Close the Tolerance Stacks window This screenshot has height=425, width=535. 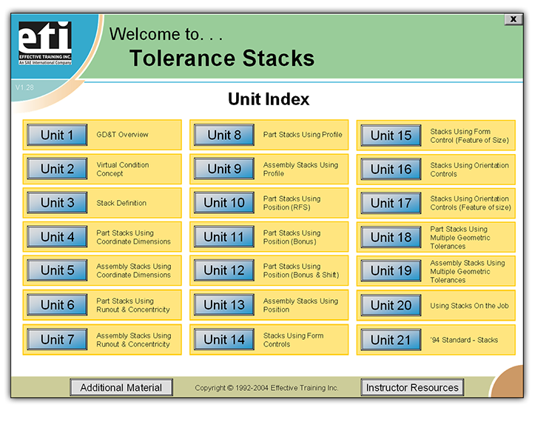point(514,20)
